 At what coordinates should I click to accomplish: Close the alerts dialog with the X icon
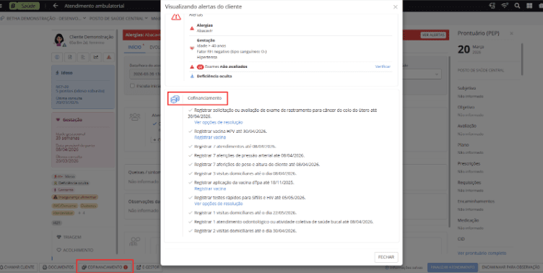click(x=396, y=6)
